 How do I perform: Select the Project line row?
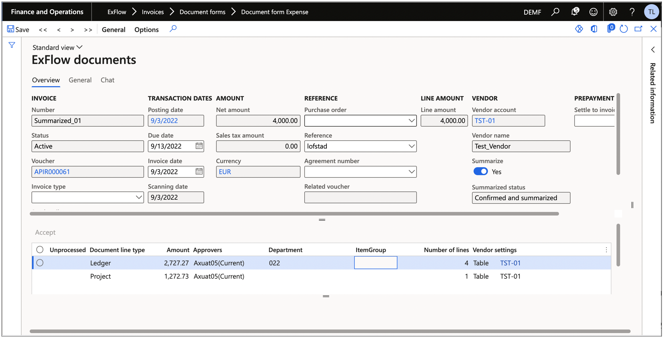(x=321, y=276)
